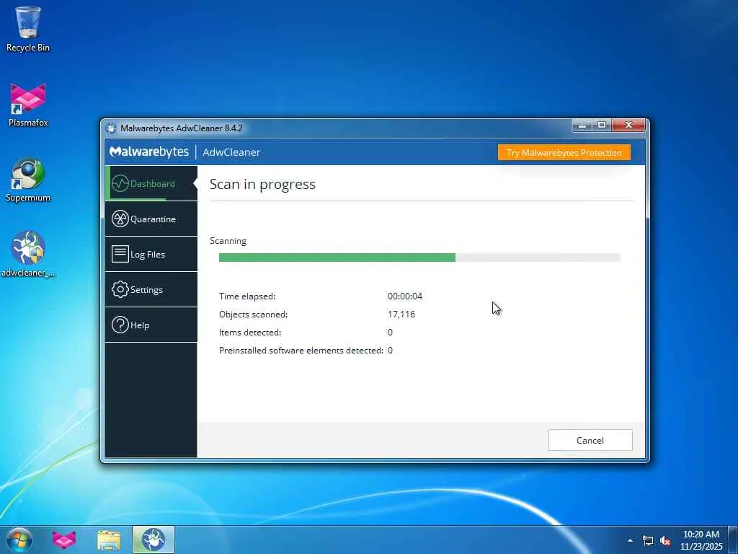738x554 pixels.
Task: Open the network tray icon
Action: [x=648, y=541]
